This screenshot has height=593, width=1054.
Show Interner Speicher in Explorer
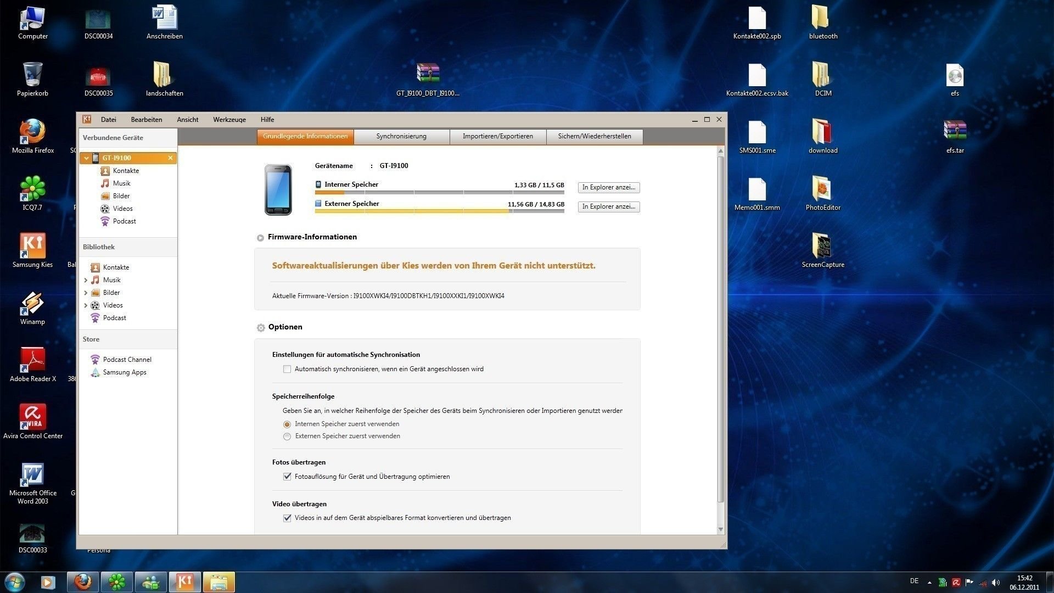coord(609,188)
